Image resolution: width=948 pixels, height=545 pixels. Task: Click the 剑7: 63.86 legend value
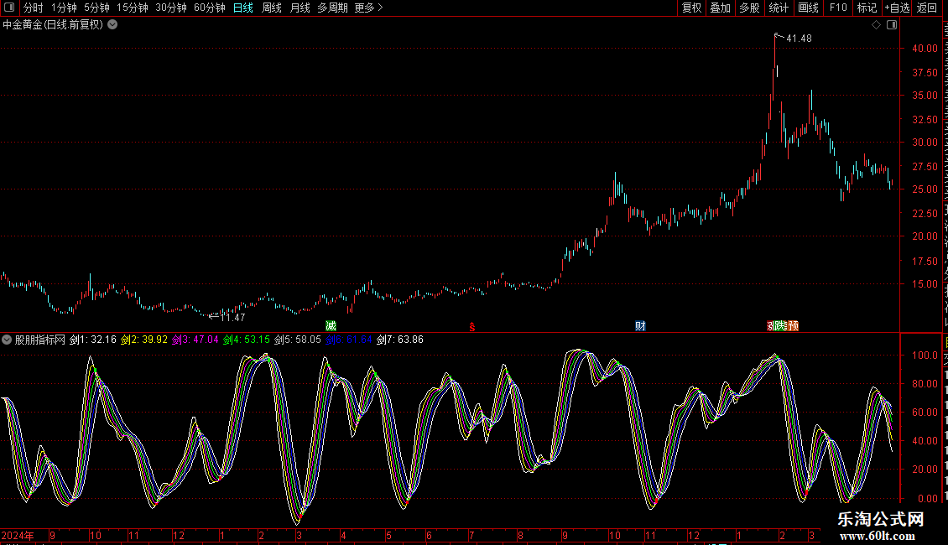click(400, 340)
